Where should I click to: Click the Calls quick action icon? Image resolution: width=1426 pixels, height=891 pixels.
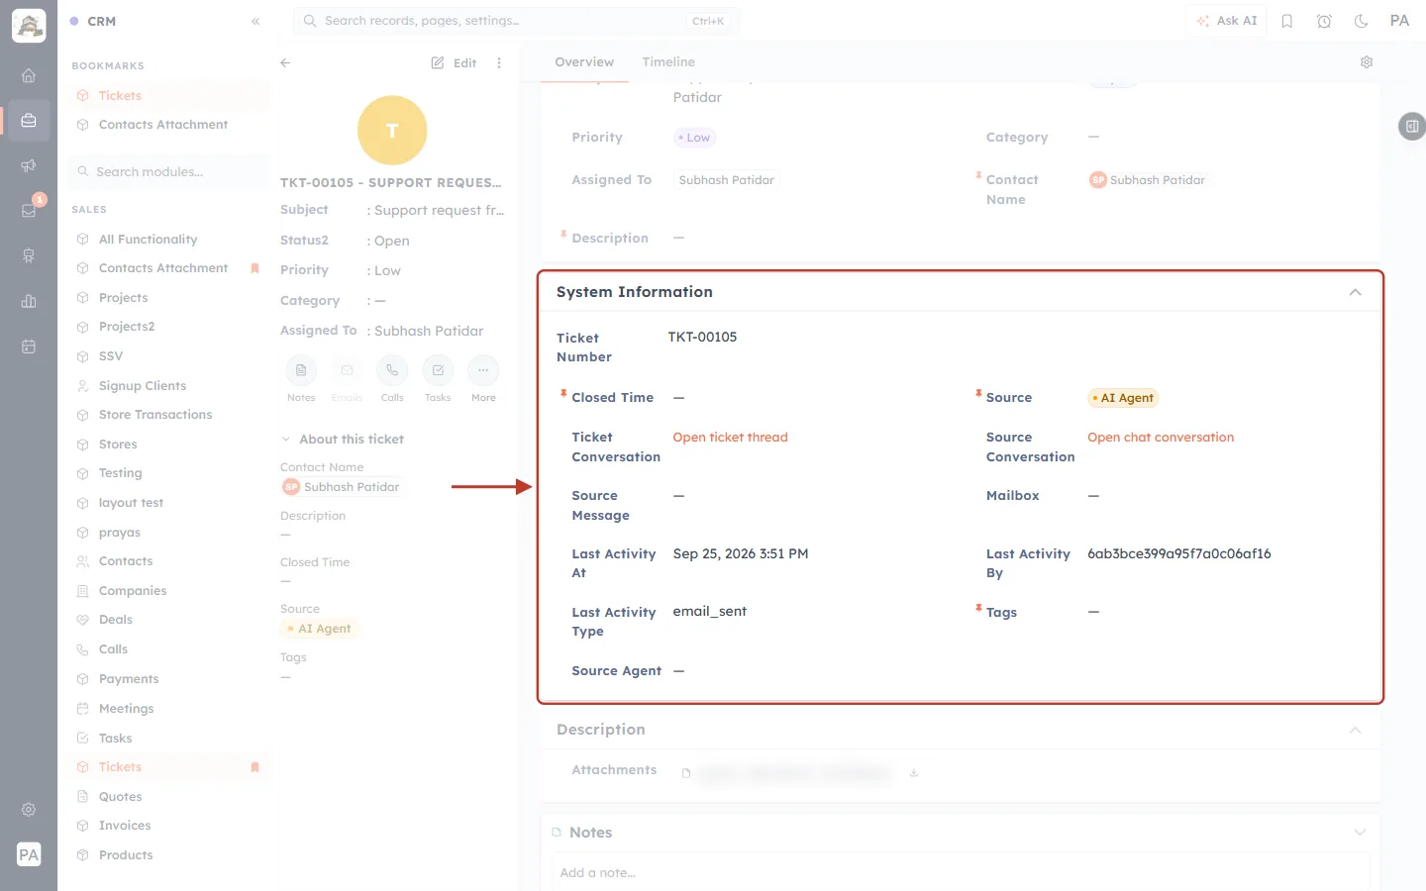tap(392, 370)
